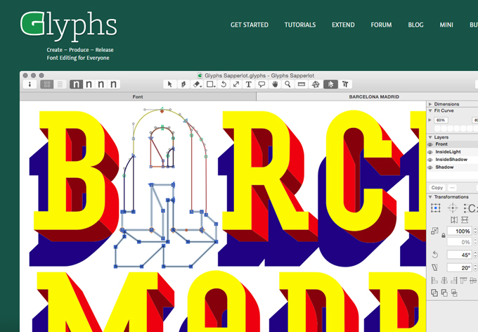
Task: Hide the Shadow layer
Action: pyautogui.click(x=430, y=167)
